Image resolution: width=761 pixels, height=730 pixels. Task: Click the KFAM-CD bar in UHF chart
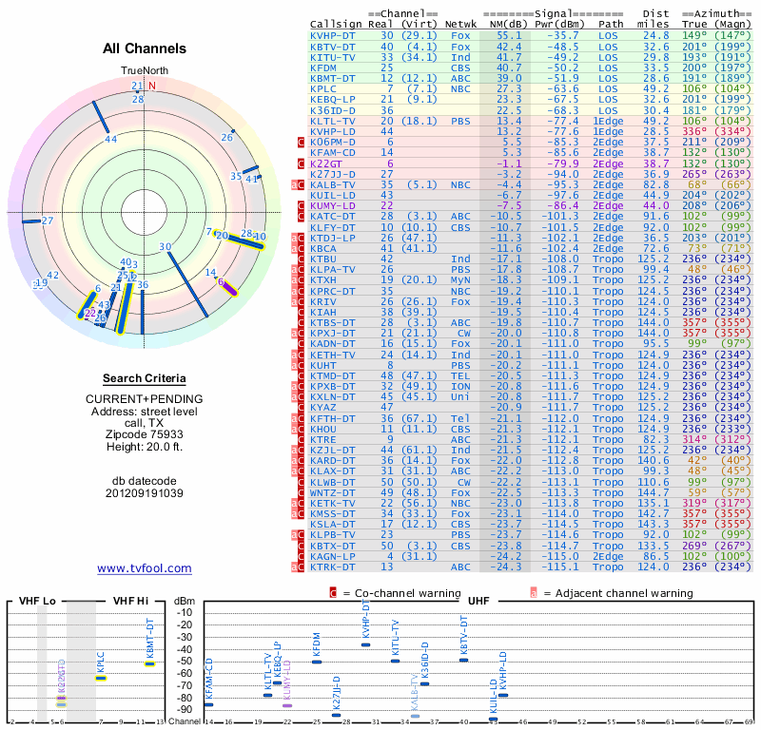point(208,704)
